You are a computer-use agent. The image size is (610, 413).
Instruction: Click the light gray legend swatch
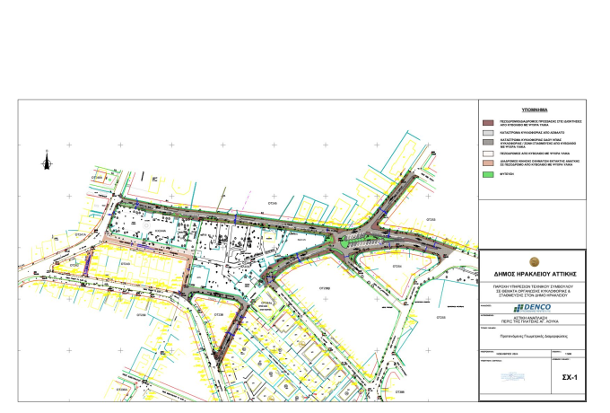489,131
